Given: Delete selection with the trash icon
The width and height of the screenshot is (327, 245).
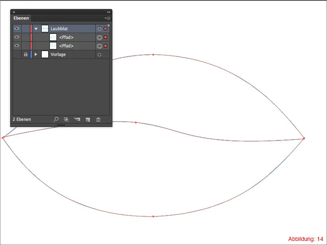Looking at the screenshot, I should 98,119.
